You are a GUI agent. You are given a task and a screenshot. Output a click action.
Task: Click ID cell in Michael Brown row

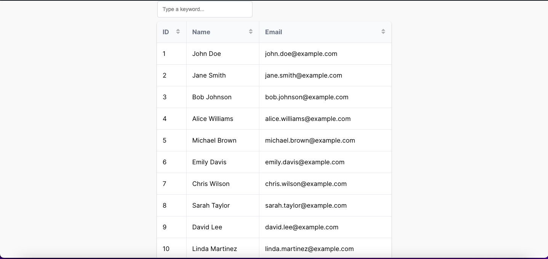pos(172,140)
